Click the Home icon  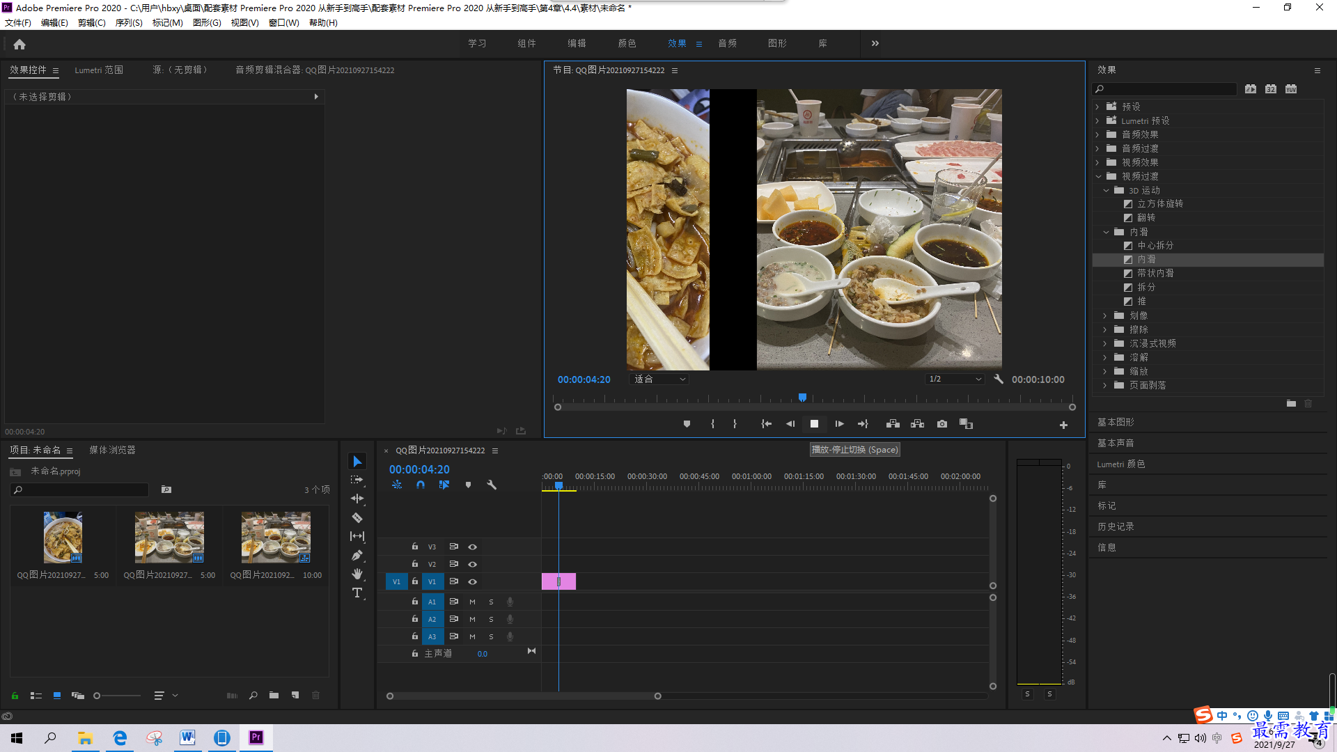tap(19, 44)
